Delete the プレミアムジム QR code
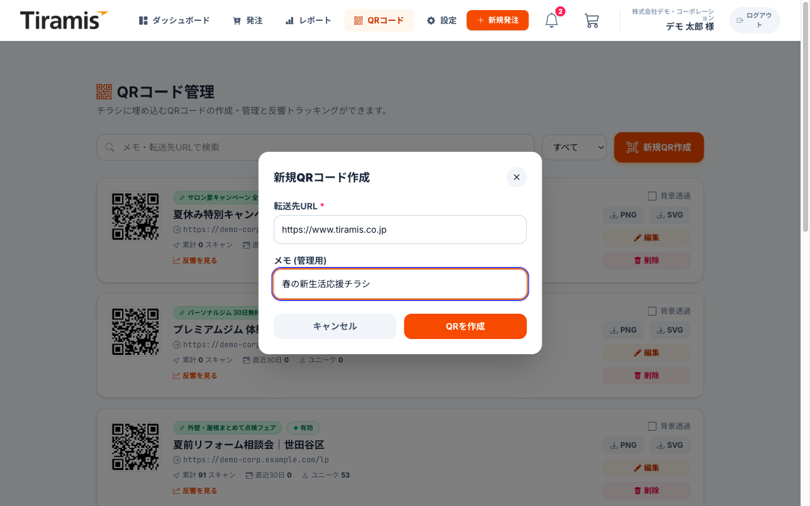 pos(647,376)
